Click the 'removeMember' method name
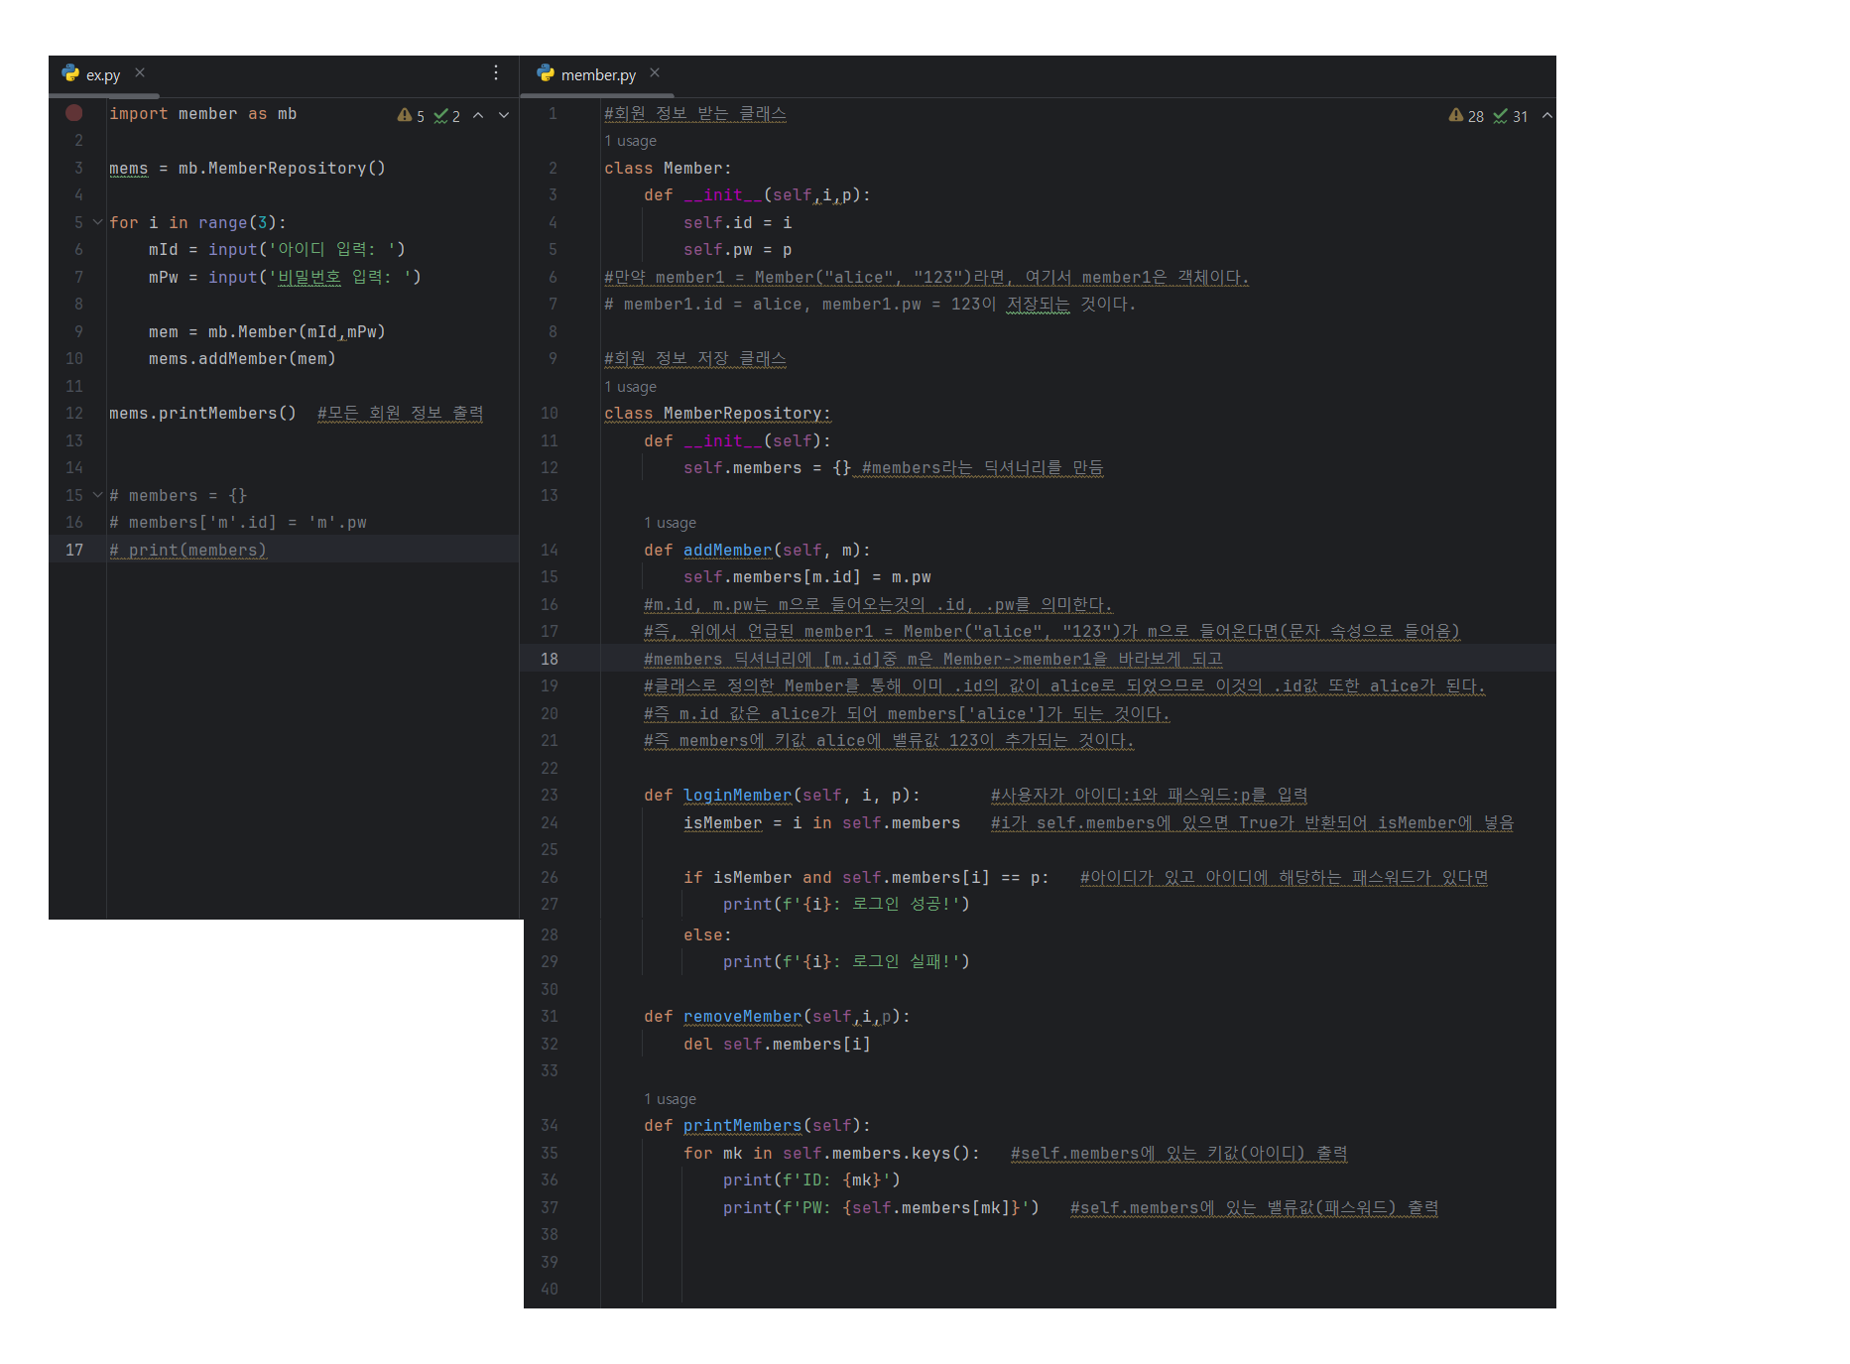Screen dimensions: 1850x1364 pos(743,1017)
